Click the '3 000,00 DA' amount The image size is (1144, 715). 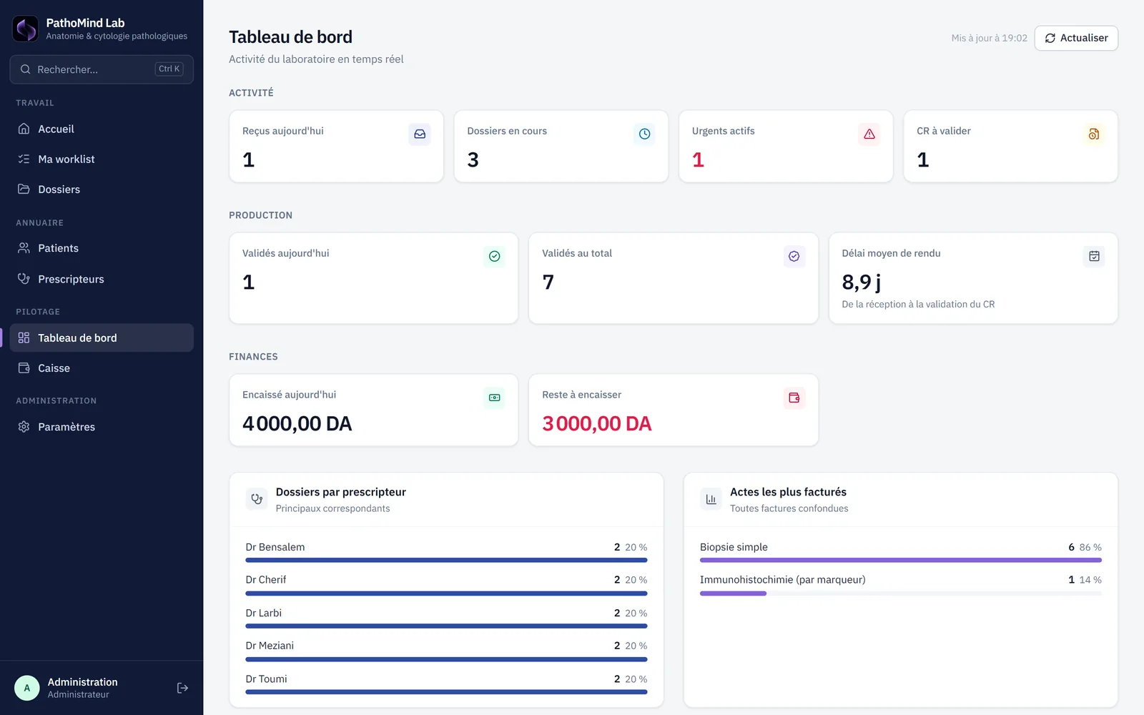point(597,423)
